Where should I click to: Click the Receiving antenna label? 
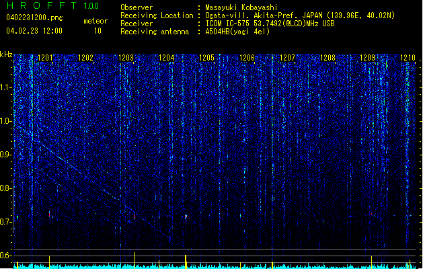[155, 32]
